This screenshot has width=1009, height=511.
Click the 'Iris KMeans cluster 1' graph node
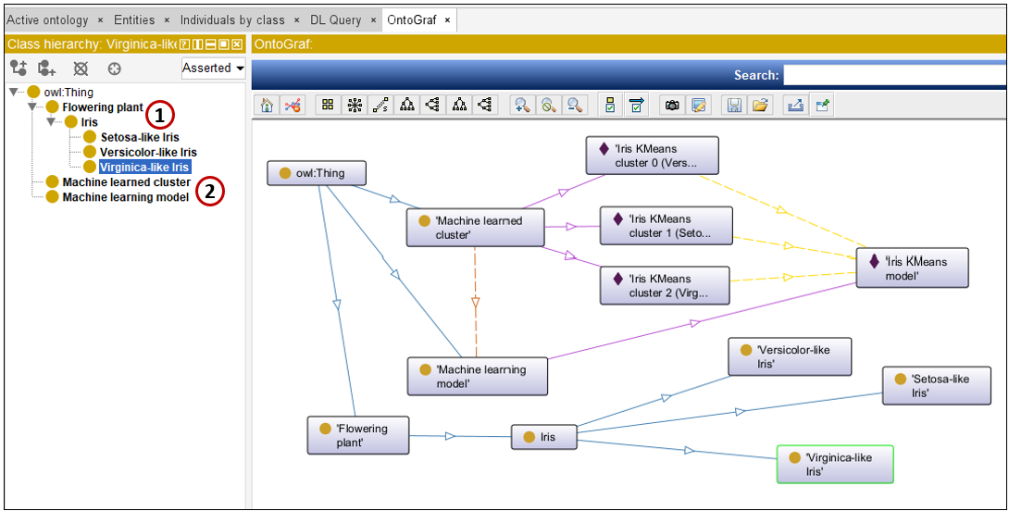pyautogui.click(x=666, y=226)
